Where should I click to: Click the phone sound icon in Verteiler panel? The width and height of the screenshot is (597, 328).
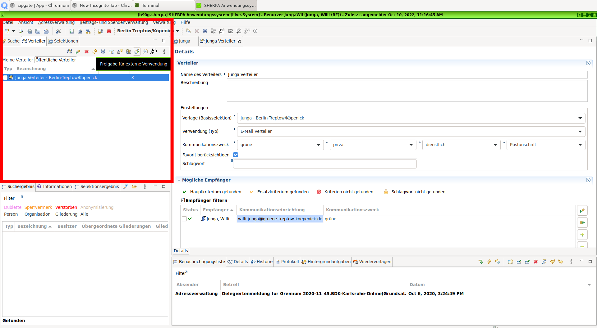coord(154,52)
